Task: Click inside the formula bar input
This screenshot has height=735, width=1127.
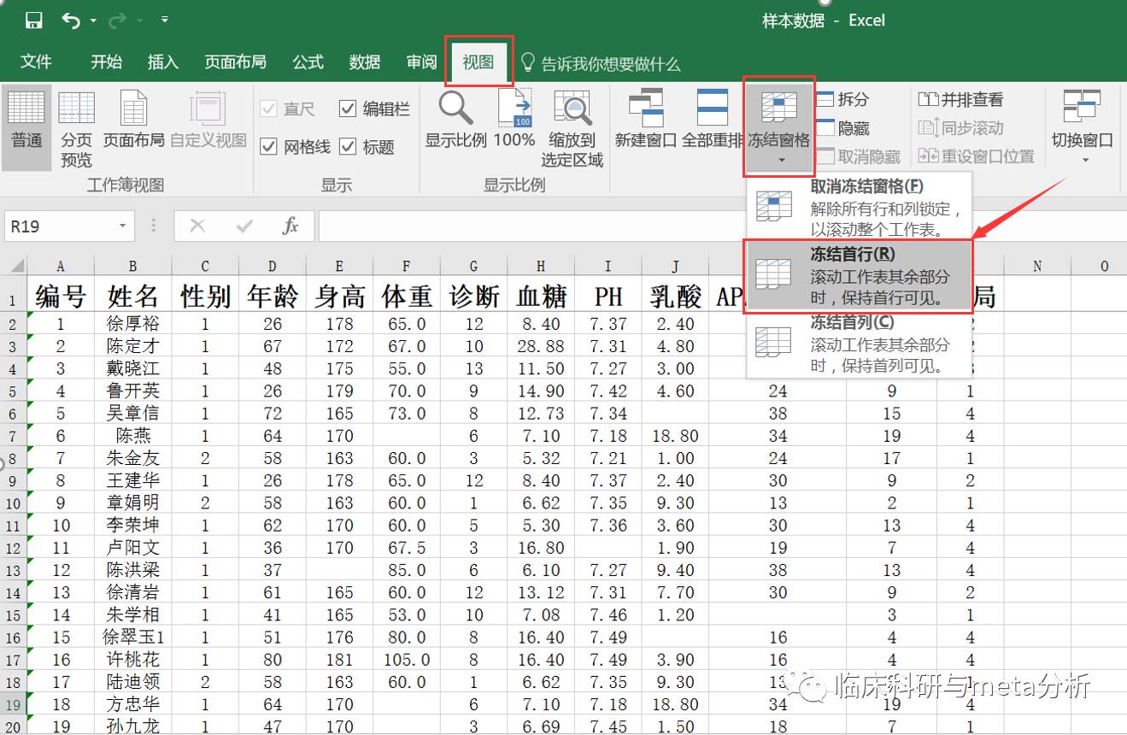Action: [x=722, y=226]
